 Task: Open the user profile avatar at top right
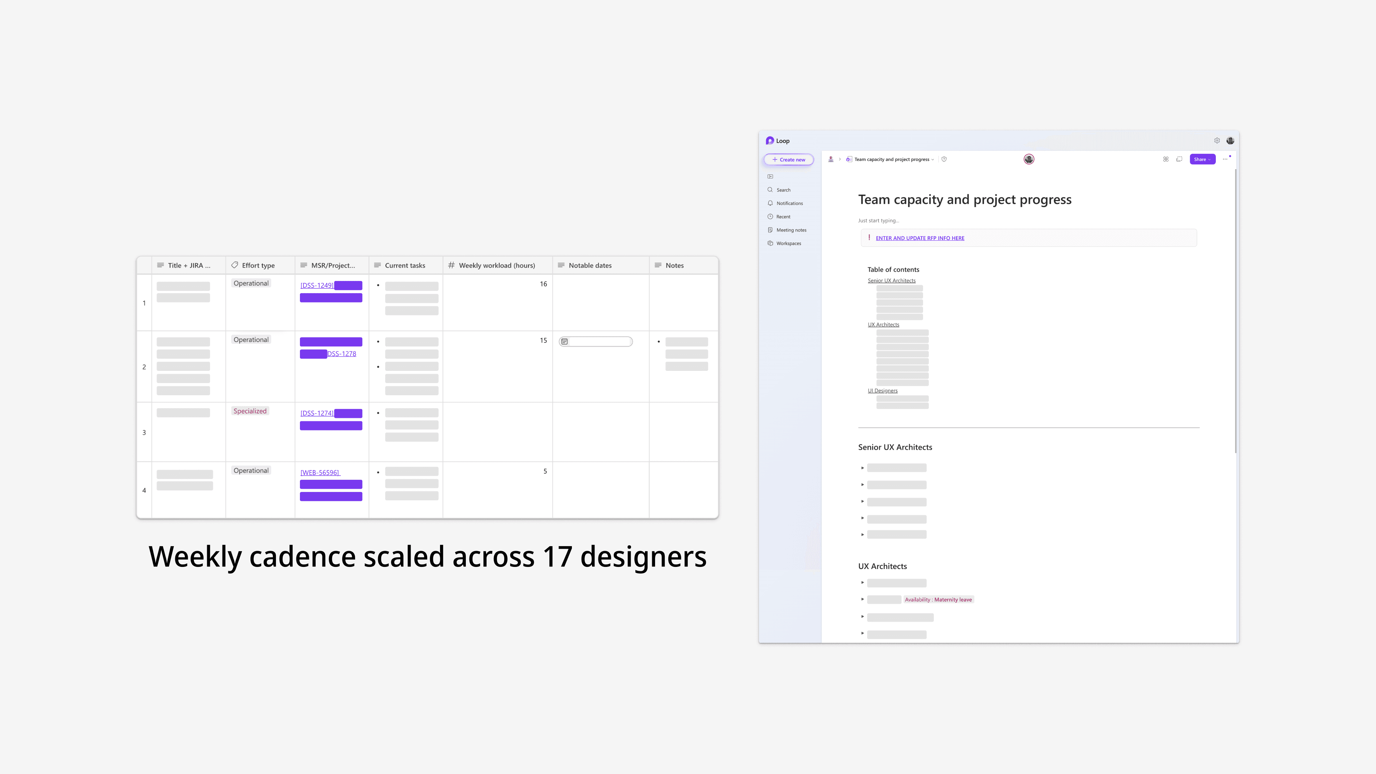point(1230,140)
